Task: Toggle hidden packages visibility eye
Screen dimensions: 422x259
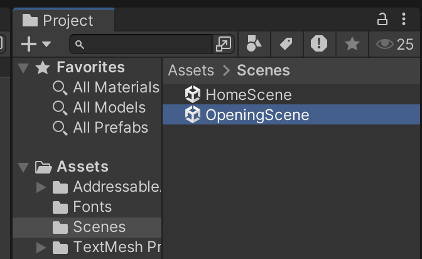Action: pos(384,44)
